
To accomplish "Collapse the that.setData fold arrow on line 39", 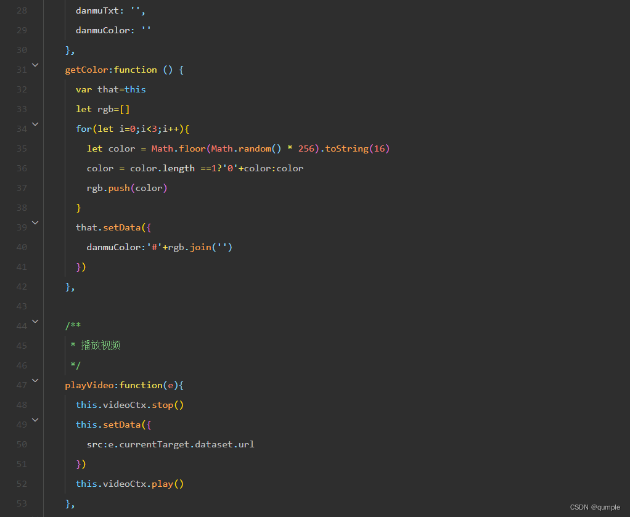I will 35,223.
